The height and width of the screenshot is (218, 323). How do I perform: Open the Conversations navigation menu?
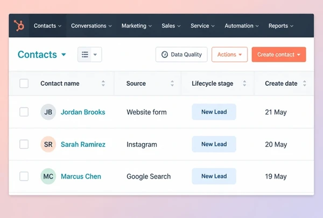click(x=92, y=26)
